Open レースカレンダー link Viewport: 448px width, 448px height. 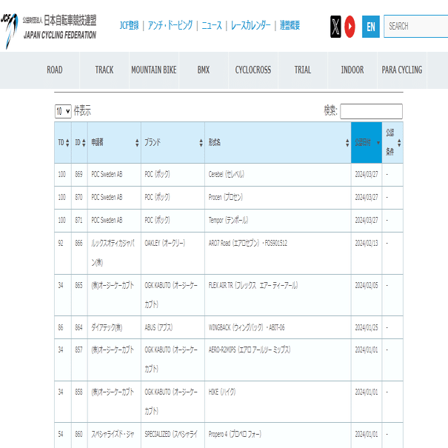(250, 25)
